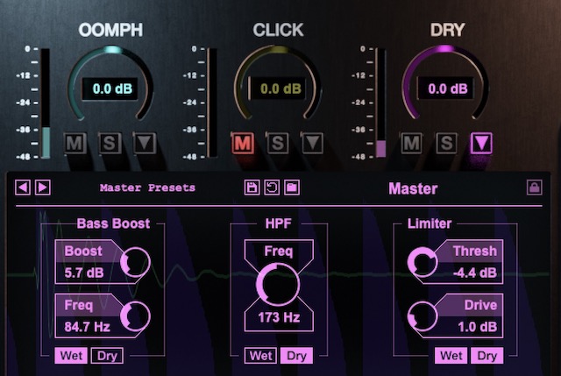This screenshot has width=561, height=376.
Task: Click the 84.7 Hz frequency value
Action: tap(88, 327)
